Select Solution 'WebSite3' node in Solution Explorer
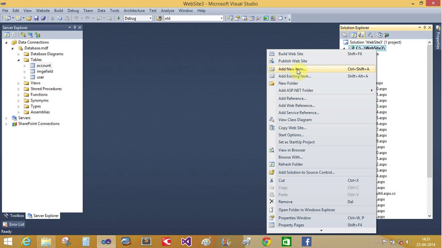The width and height of the screenshot is (442, 248). pyautogui.click(x=375, y=42)
